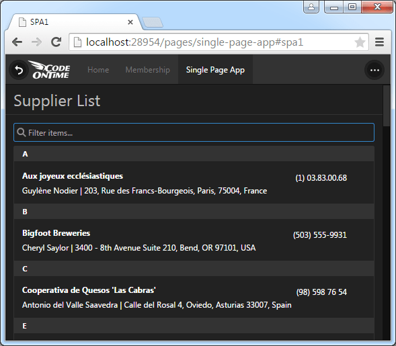Click the page vertical scrollbar thumb
Viewport: 396px width, 346px height.
tap(387, 105)
